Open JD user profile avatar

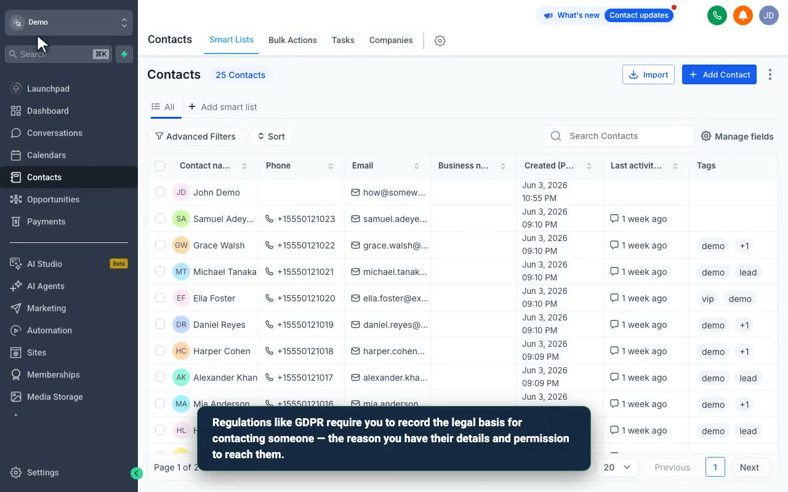point(769,15)
